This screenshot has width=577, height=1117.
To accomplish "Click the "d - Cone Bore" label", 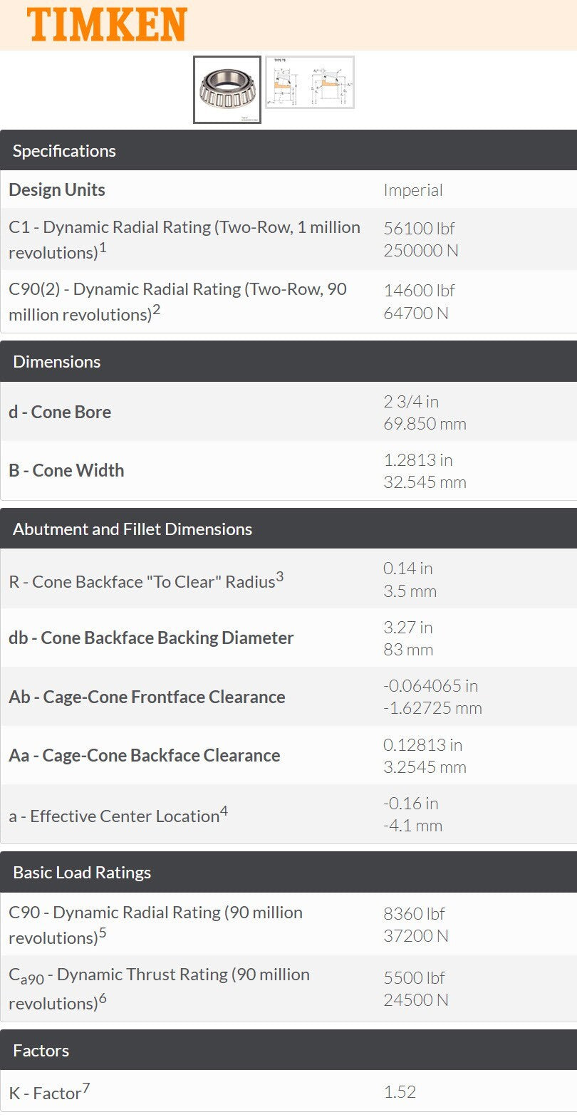I will (60, 412).
